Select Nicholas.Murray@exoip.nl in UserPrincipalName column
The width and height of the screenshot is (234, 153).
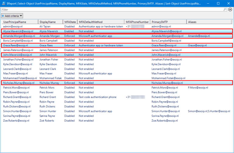tap(19, 83)
